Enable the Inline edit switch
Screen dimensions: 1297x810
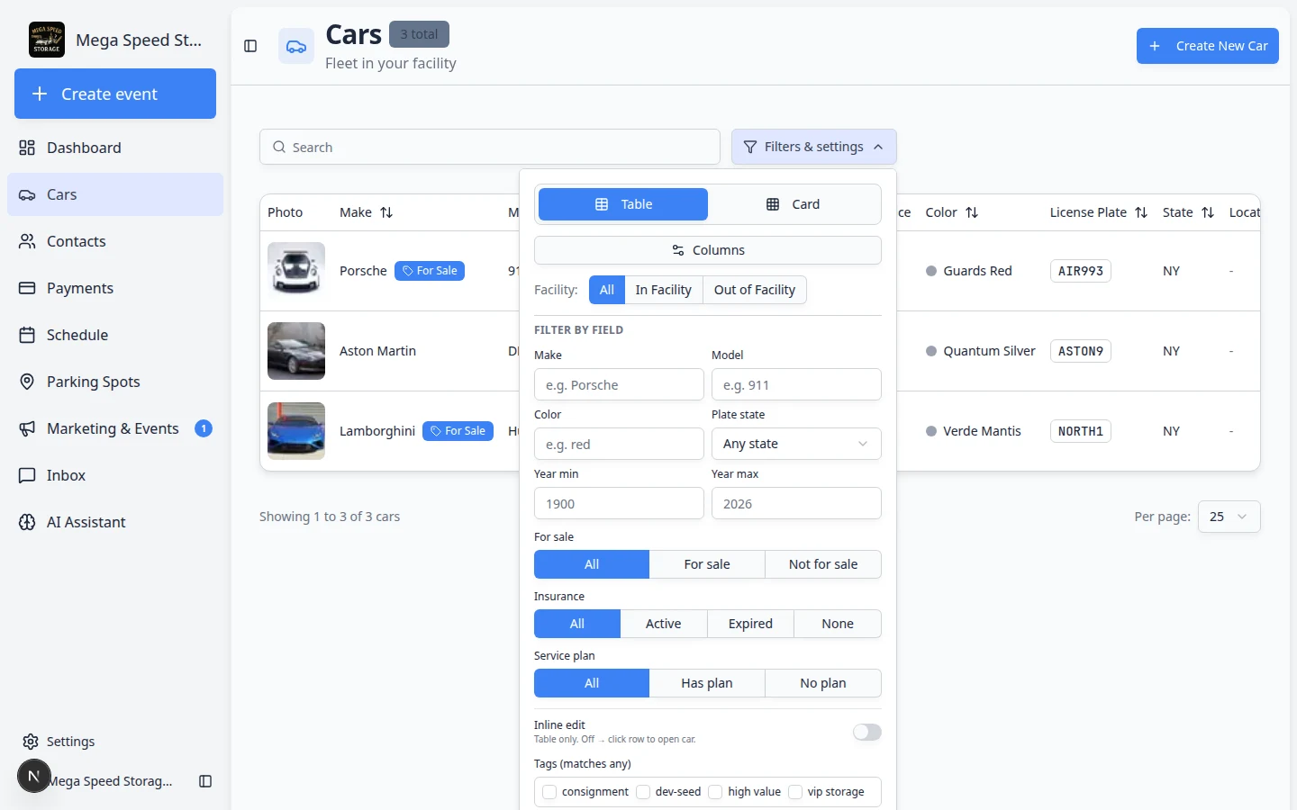[866, 732]
